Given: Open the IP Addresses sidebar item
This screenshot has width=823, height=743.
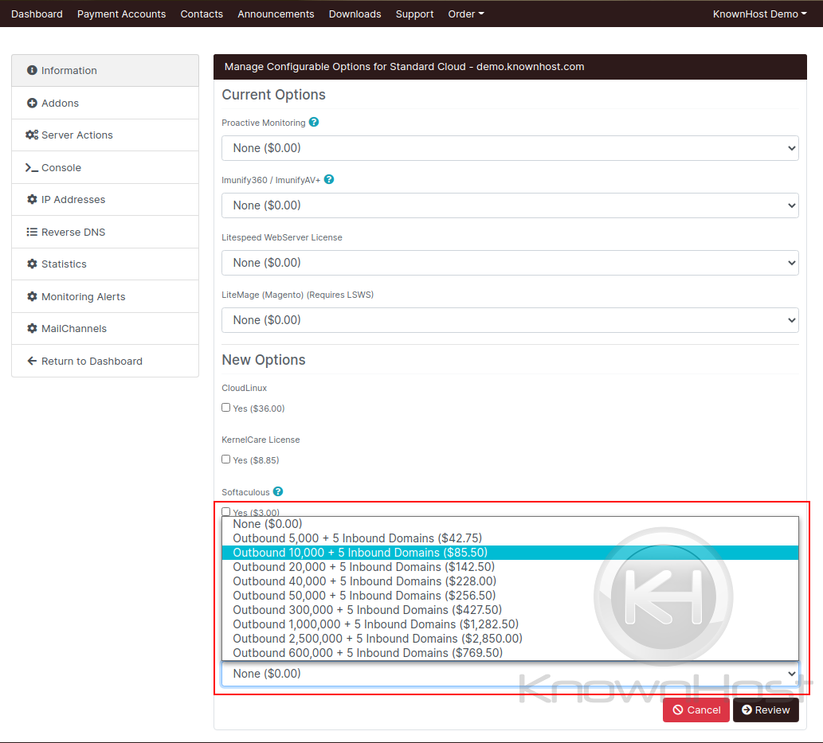Looking at the screenshot, I should click(x=105, y=199).
